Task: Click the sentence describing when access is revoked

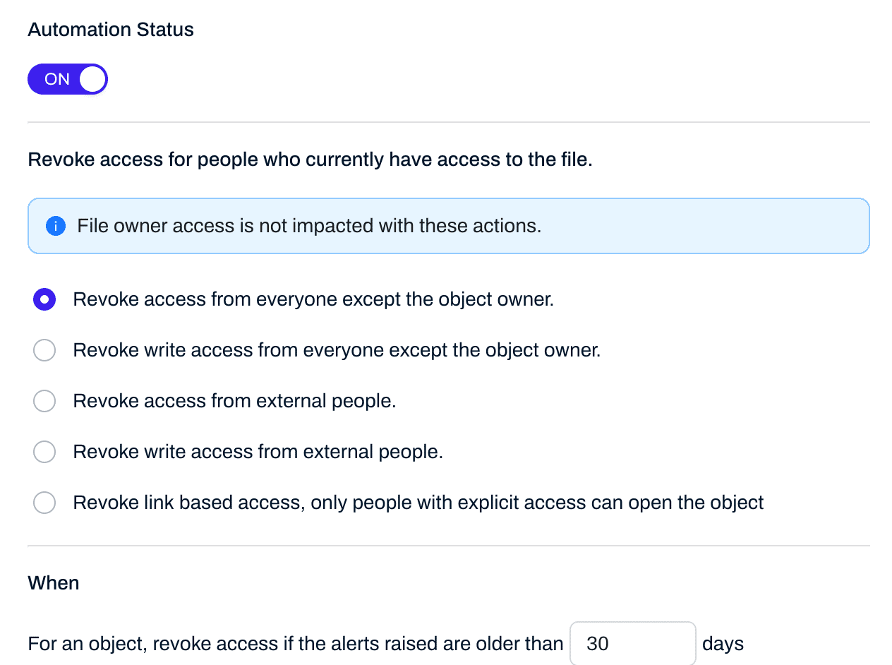Action: 295,643
